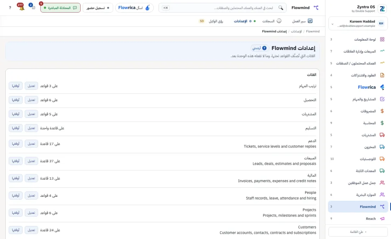Click the Zyntra OS logo icon
Image resolution: width=391 pixels, height=239 pixels.
382,9
